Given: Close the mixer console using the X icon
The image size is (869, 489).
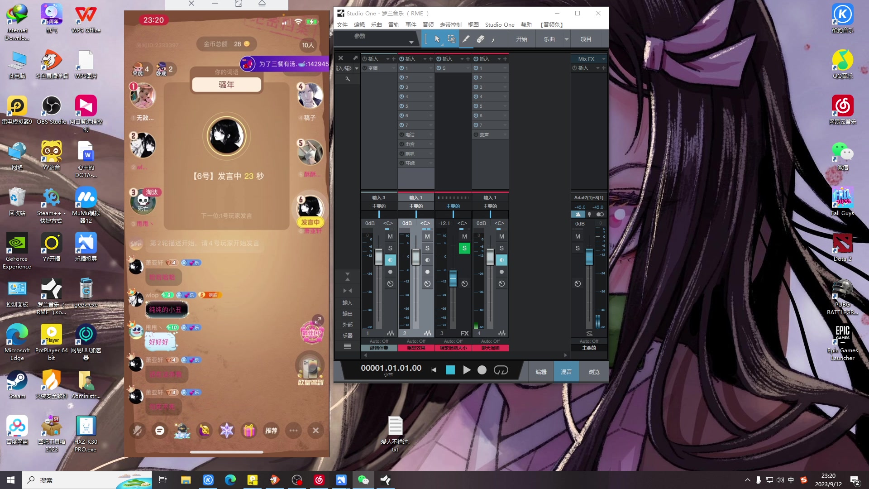Looking at the screenshot, I should (341, 58).
